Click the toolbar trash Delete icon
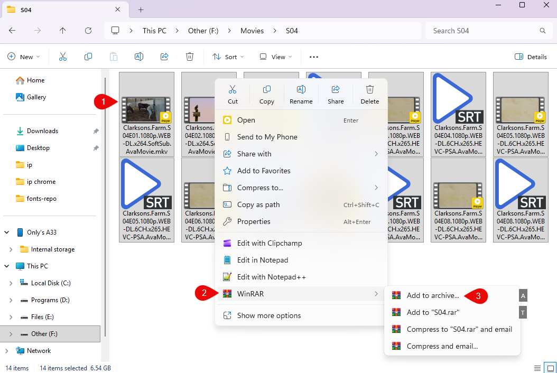The image size is (557, 373). 190,57
